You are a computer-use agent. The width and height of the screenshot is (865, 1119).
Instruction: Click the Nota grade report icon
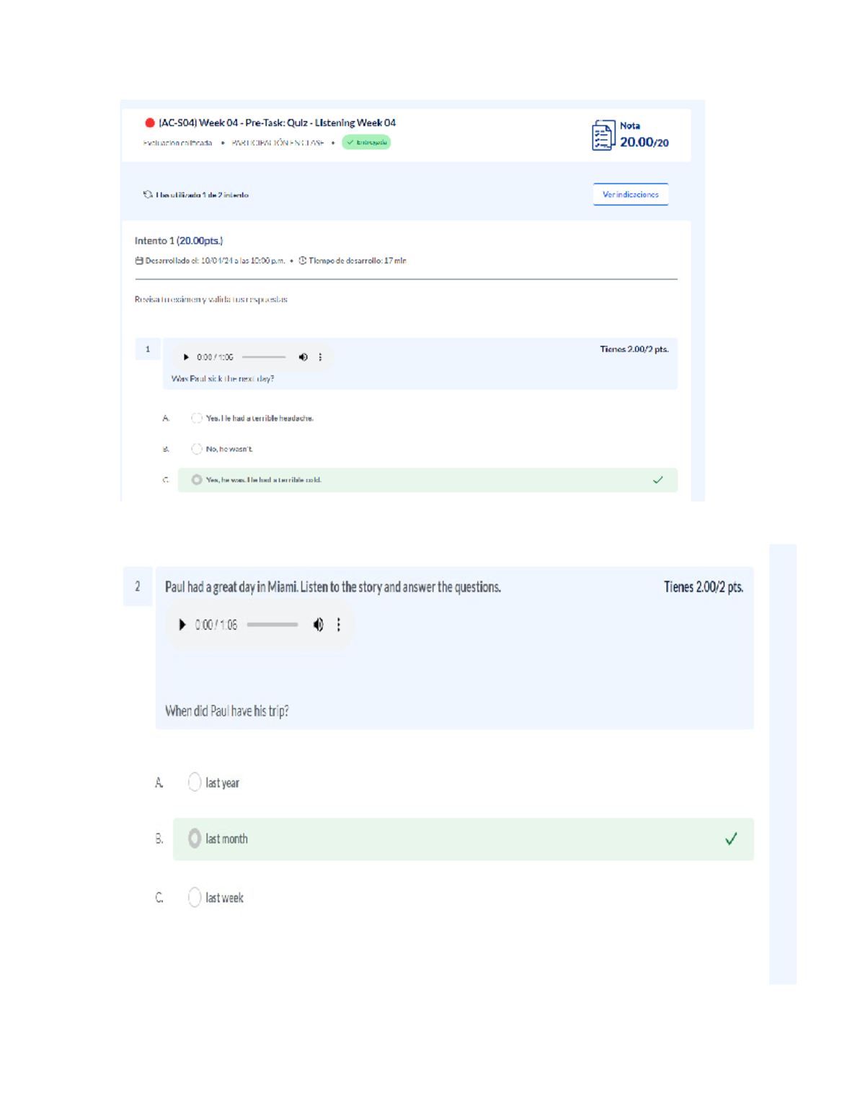click(603, 135)
